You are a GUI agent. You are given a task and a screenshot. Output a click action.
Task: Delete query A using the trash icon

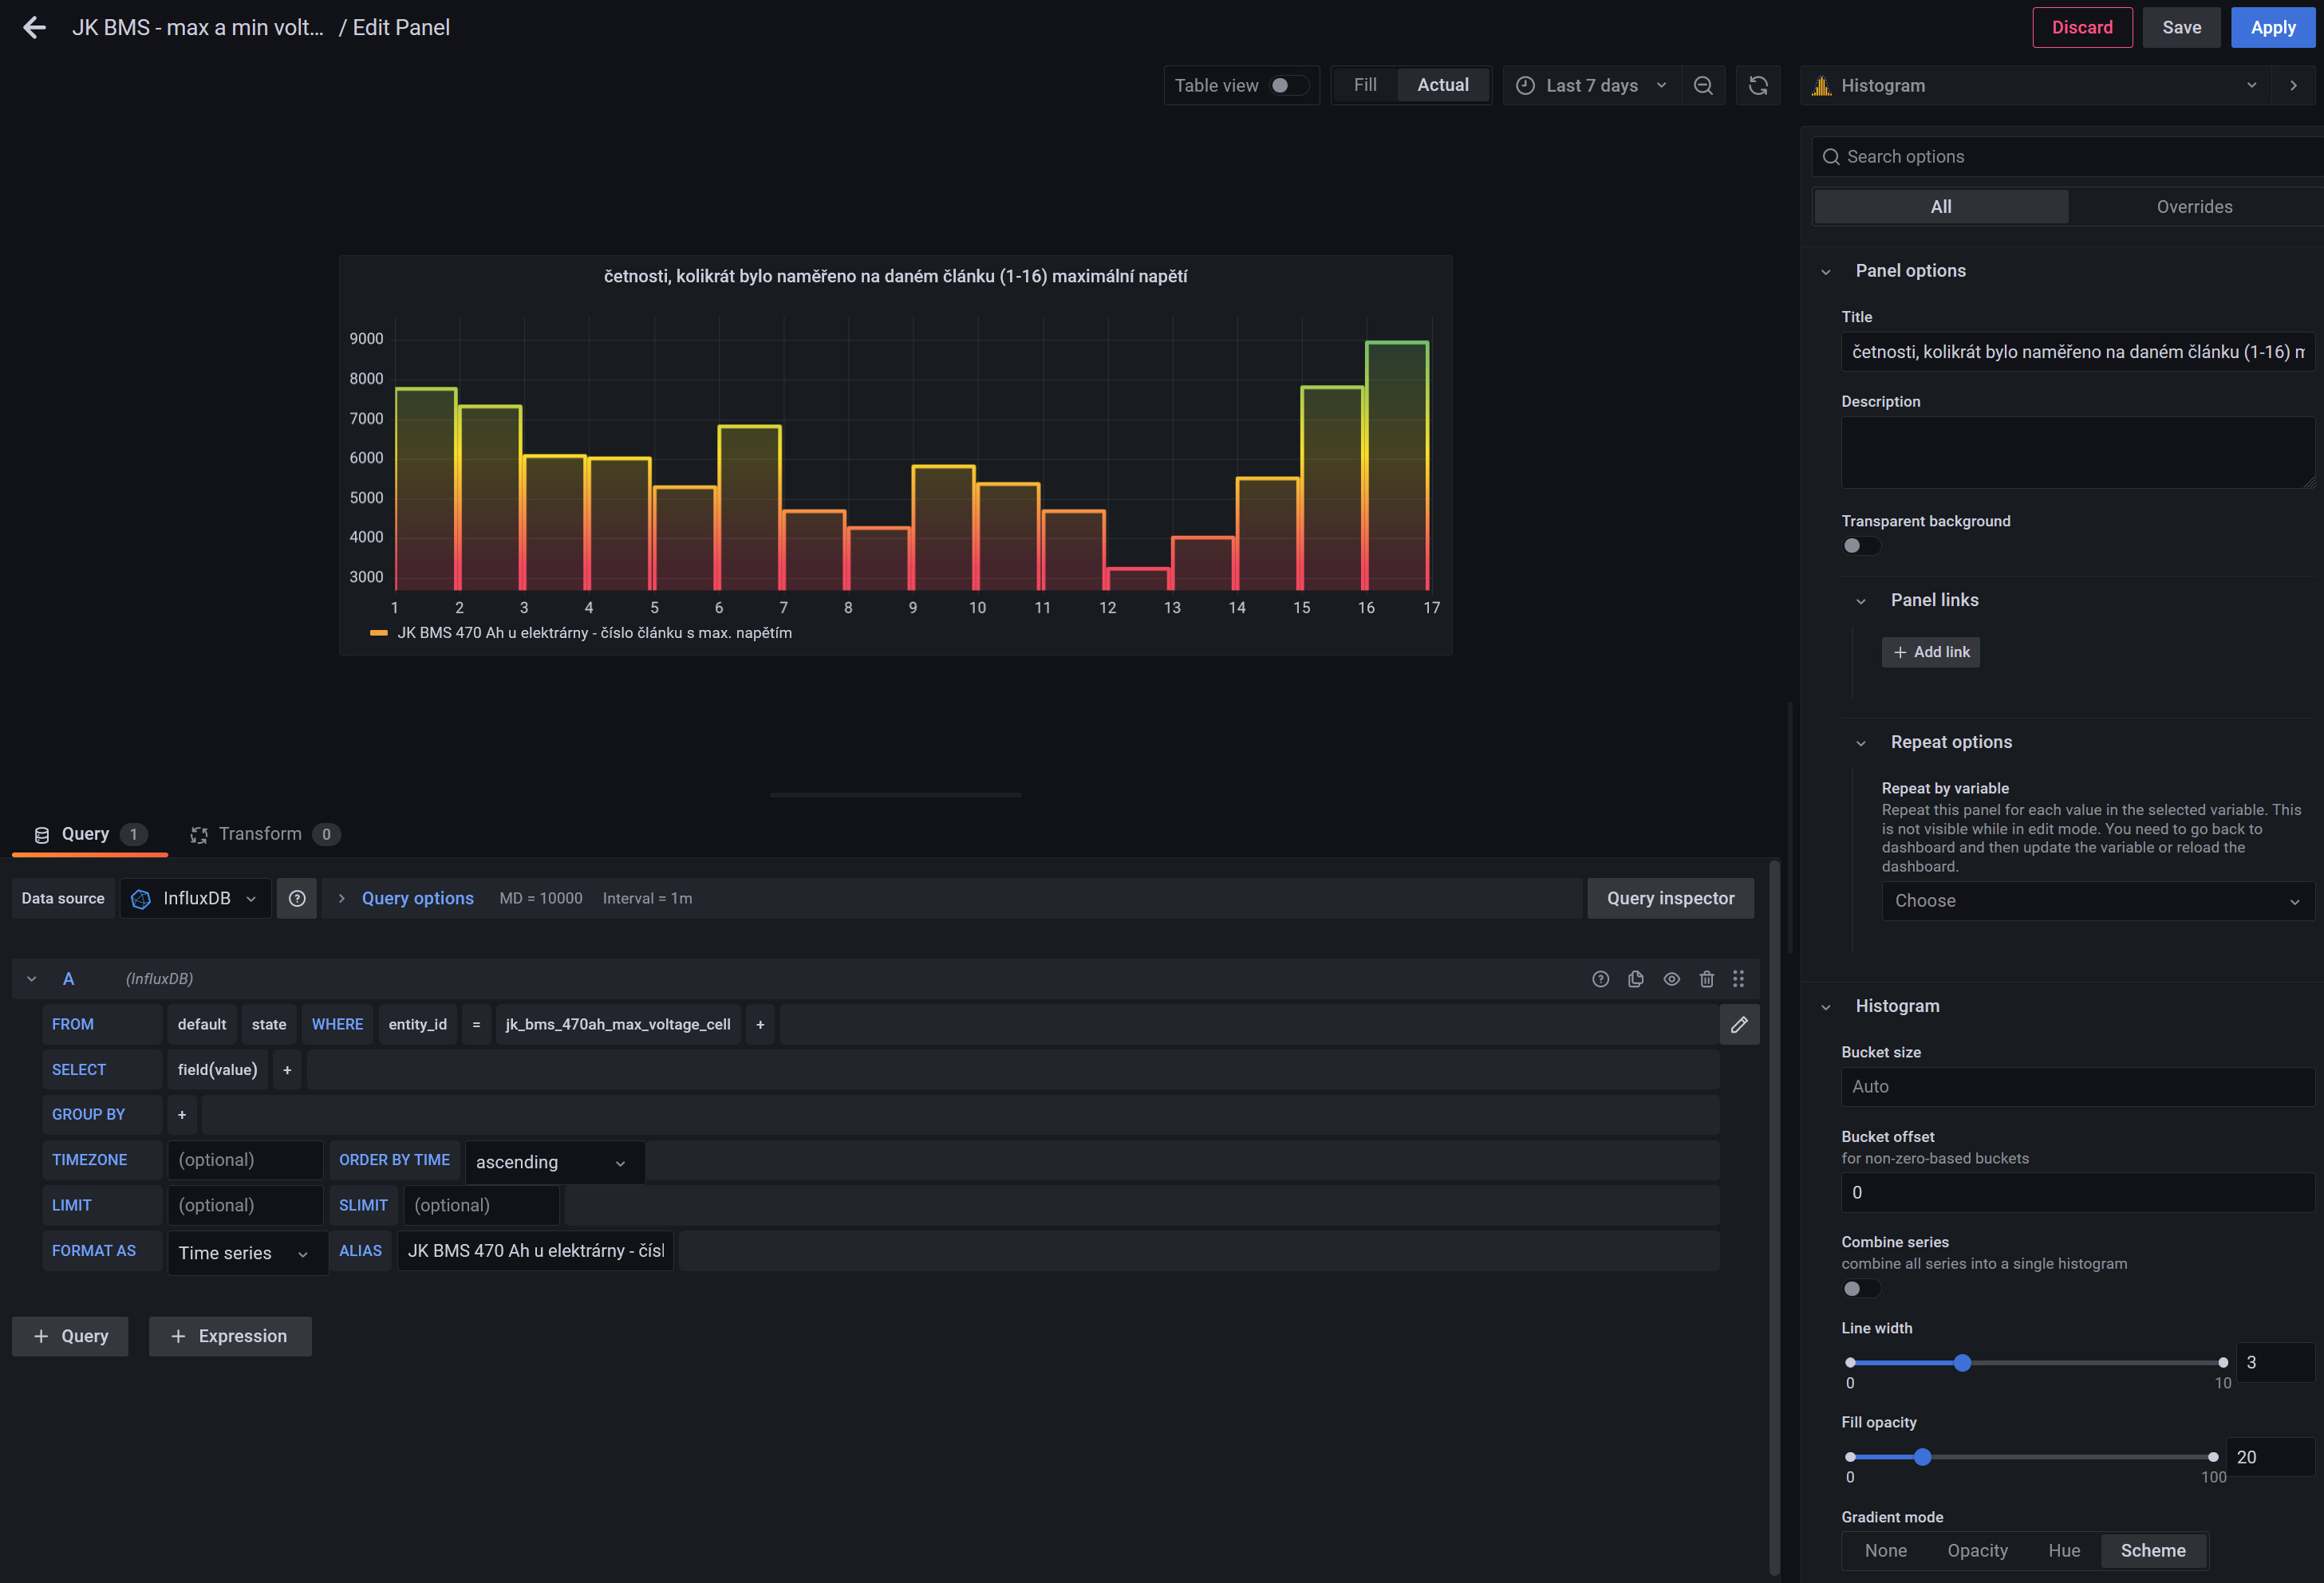[x=1707, y=979]
